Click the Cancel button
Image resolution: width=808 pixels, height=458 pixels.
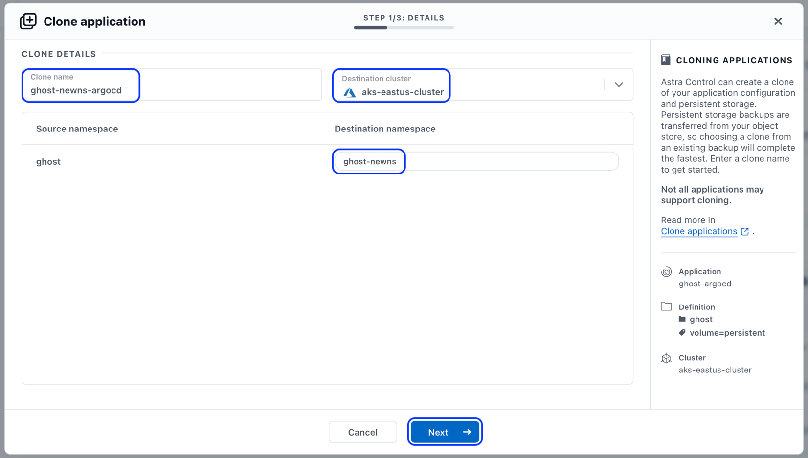click(x=362, y=432)
